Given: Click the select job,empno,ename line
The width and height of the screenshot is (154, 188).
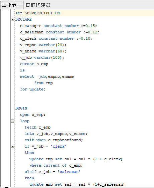Looking at the screenshot, I should (47, 76).
